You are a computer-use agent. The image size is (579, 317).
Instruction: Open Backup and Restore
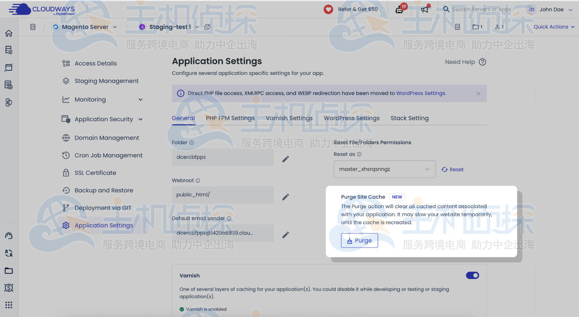98,190
